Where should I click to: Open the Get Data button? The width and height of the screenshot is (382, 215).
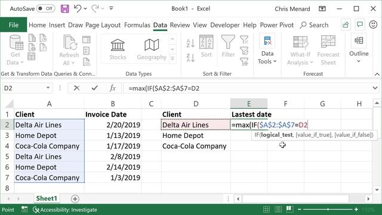(15, 50)
